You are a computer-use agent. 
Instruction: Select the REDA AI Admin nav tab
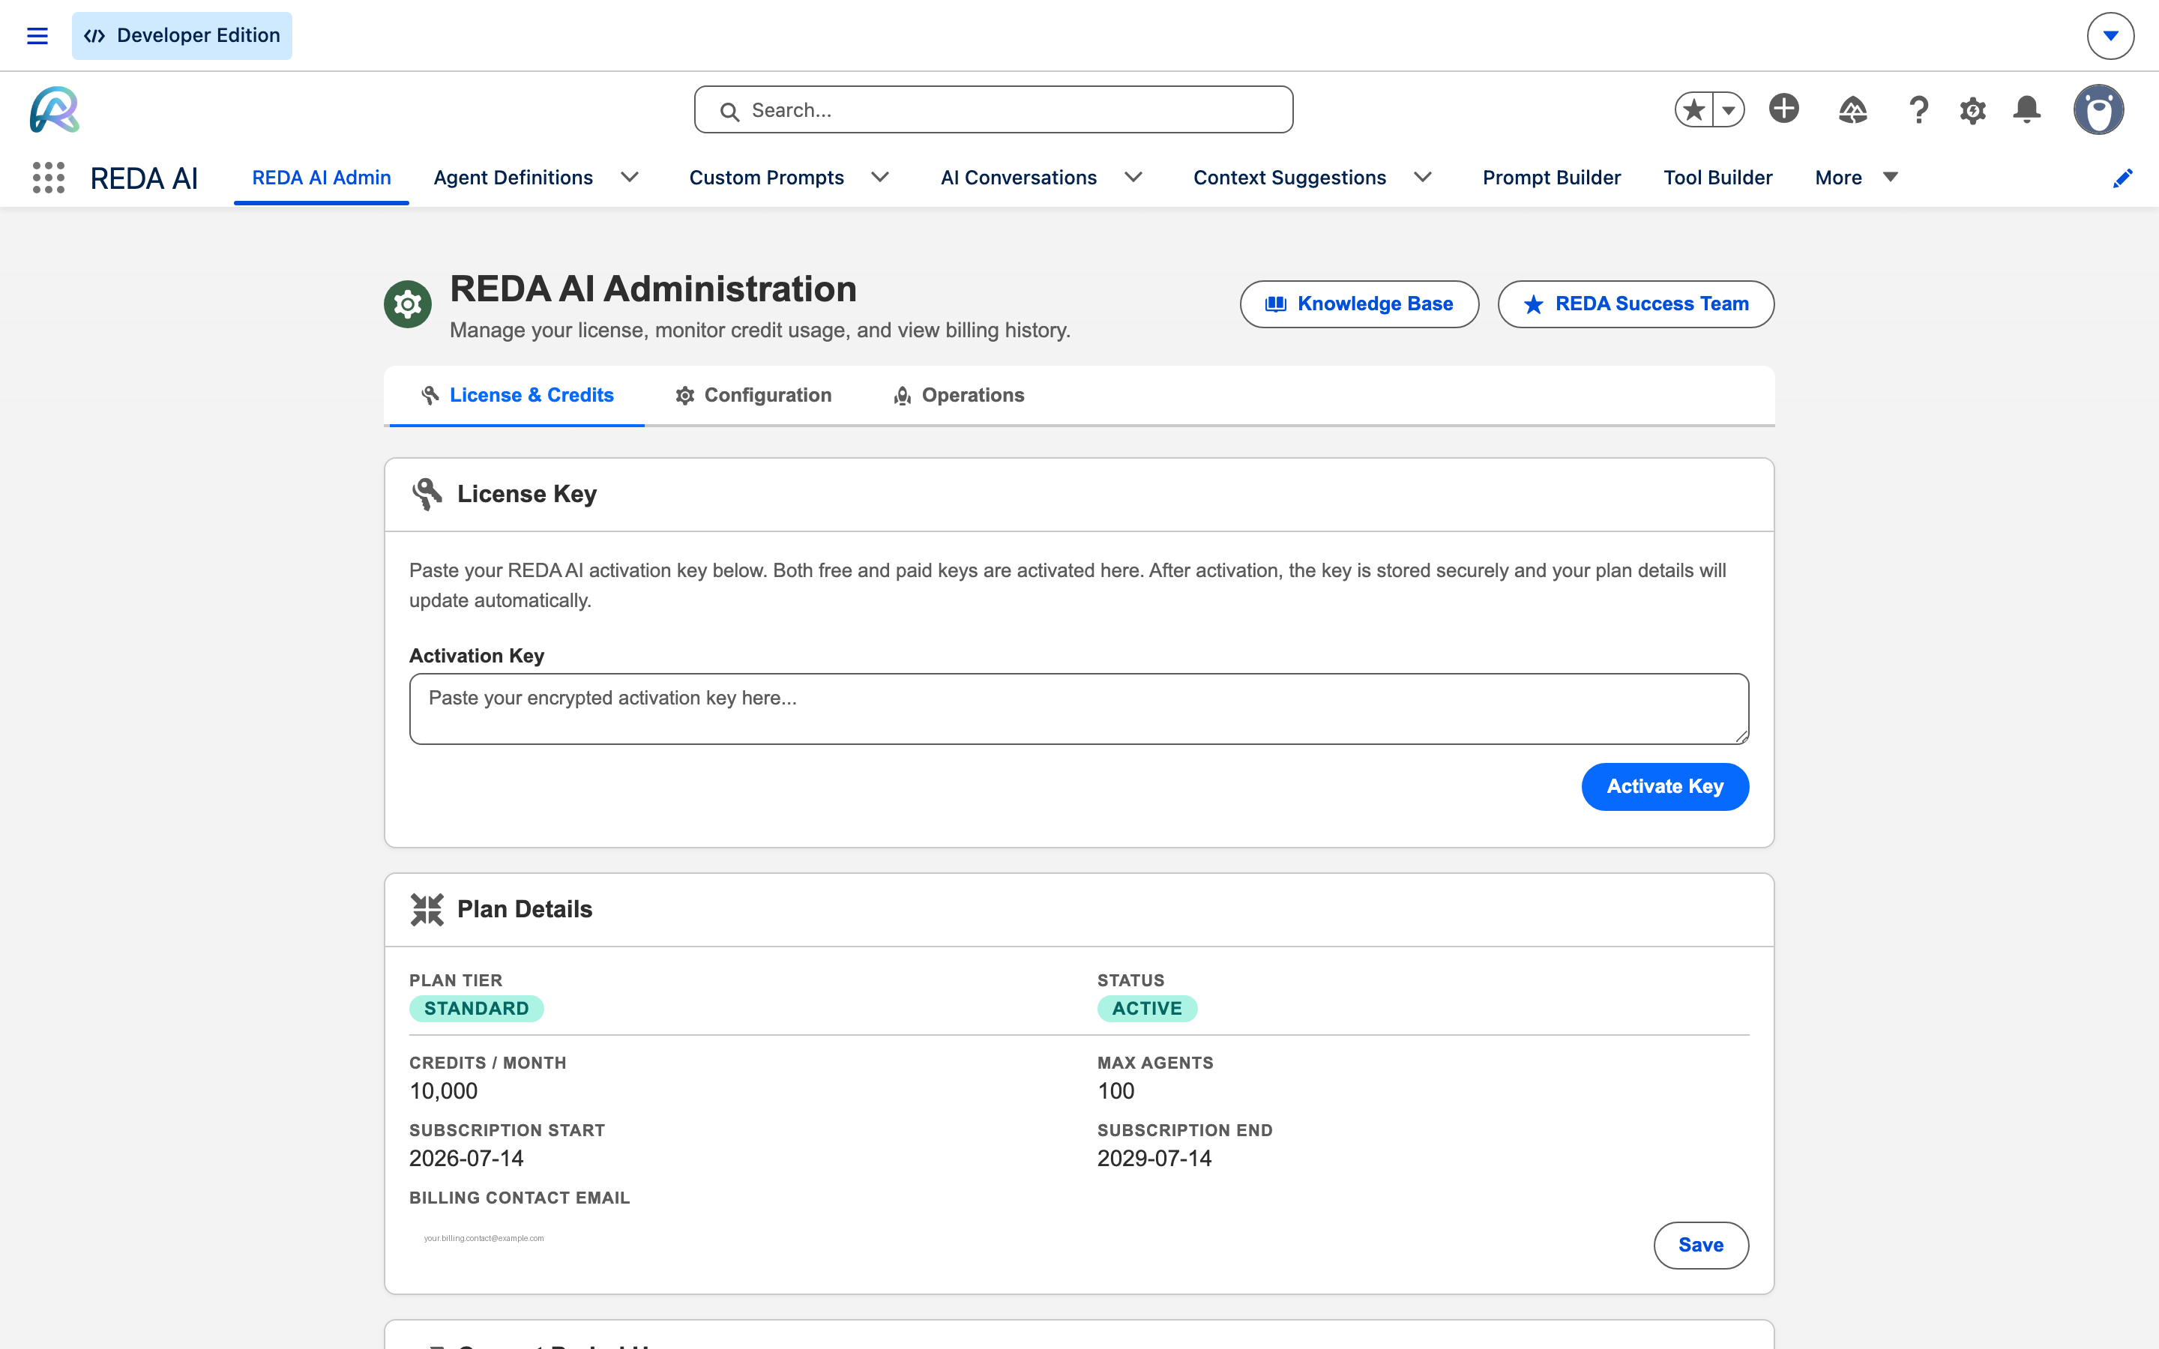321,178
